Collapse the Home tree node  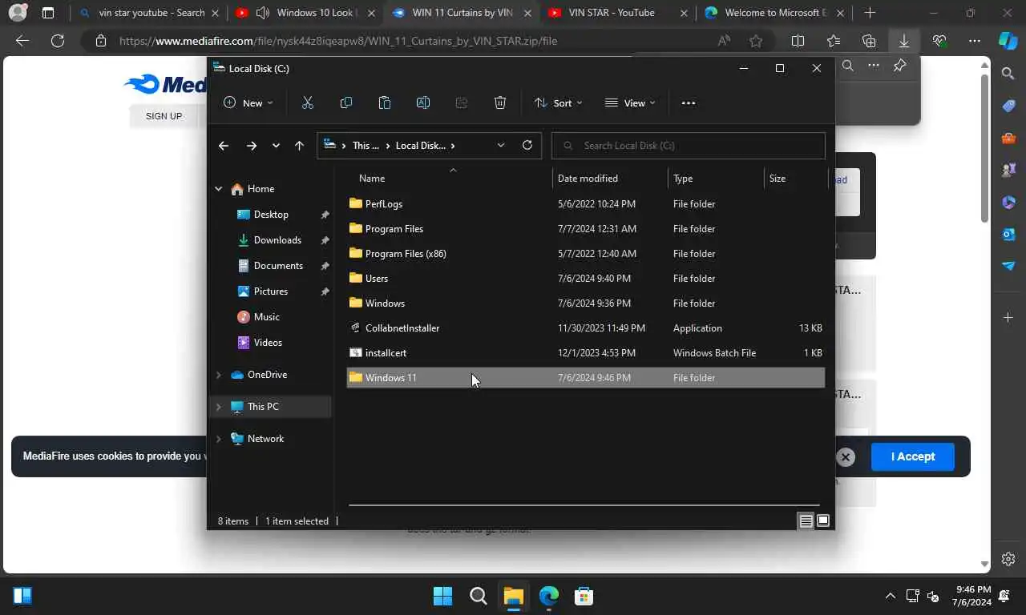click(218, 189)
